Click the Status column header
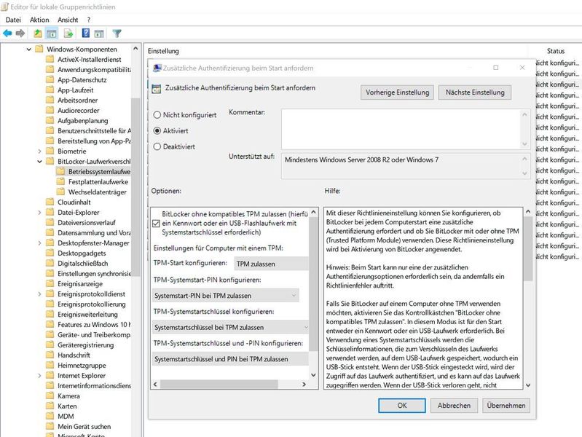582x437 pixels. tap(556, 51)
